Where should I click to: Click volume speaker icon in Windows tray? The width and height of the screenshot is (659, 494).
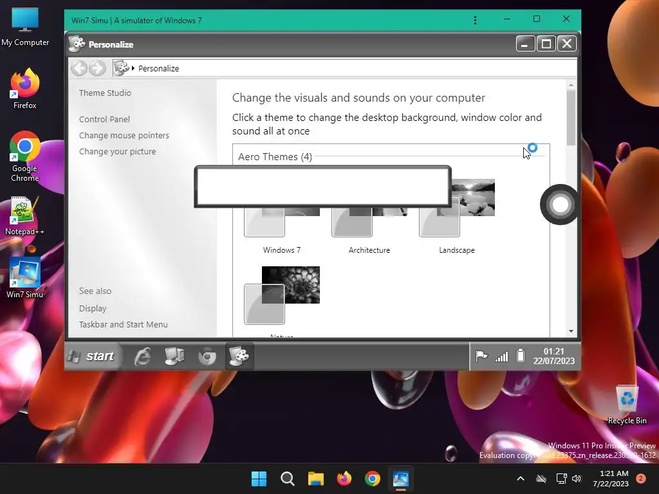tap(577, 479)
